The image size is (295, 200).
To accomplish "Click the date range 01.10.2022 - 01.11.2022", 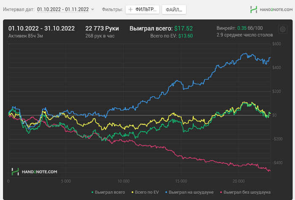I will click(63, 9).
